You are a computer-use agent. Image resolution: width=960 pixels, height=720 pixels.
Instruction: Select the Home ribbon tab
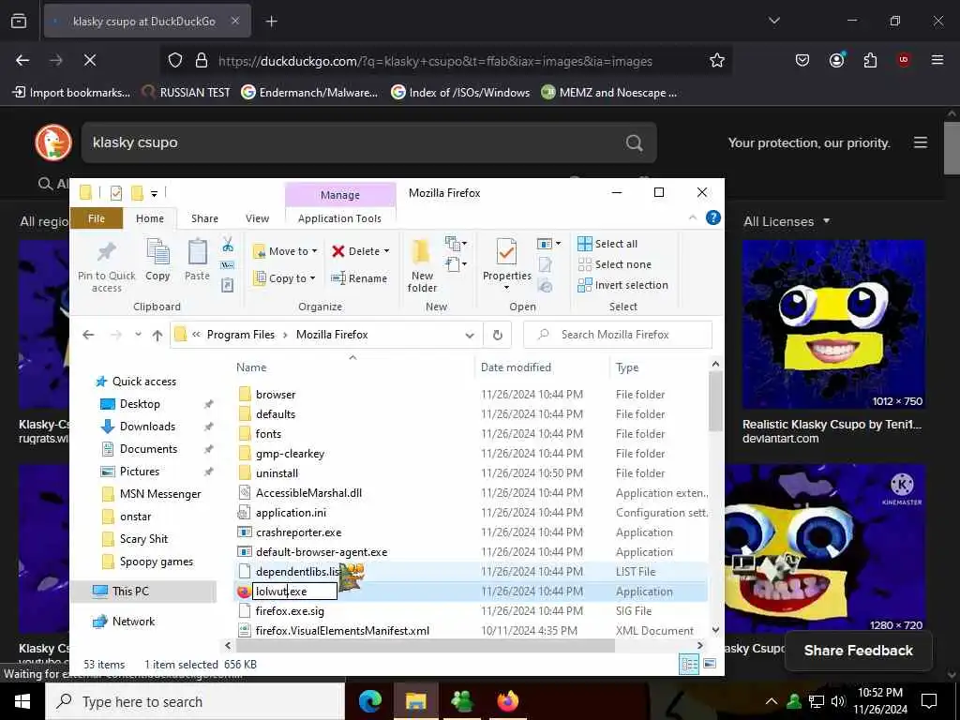click(150, 218)
